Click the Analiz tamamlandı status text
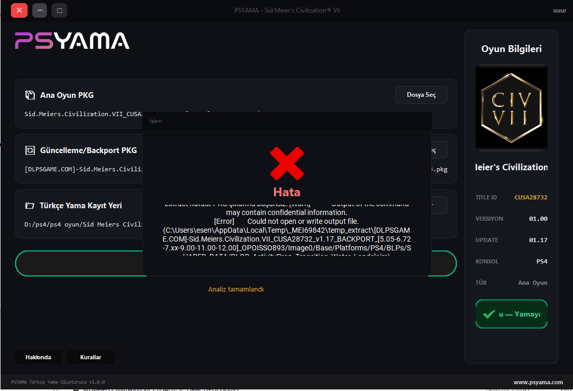This screenshot has height=391, width=573. [x=235, y=289]
